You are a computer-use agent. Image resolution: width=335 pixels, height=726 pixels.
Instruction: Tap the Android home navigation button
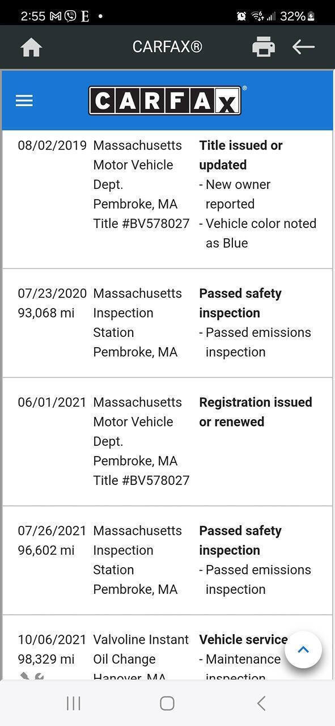coord(167,703)
